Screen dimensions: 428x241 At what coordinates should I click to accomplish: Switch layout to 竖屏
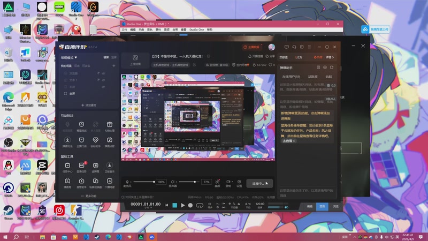114,57
